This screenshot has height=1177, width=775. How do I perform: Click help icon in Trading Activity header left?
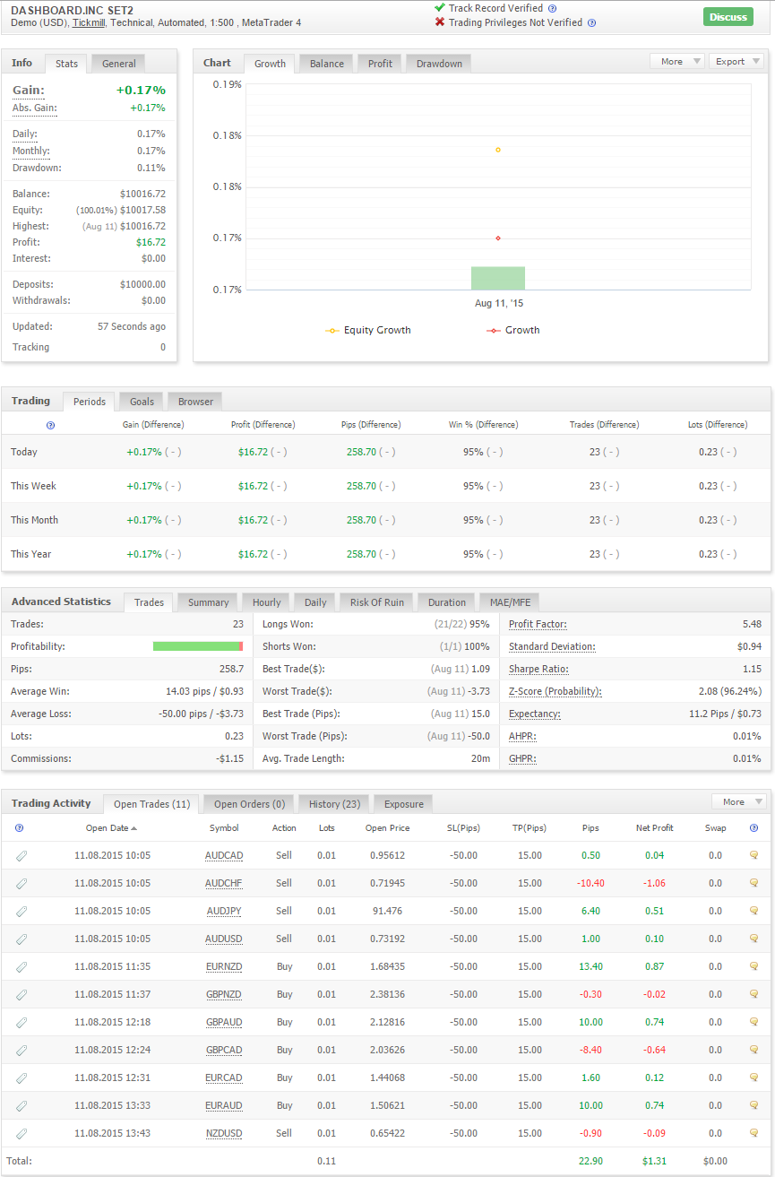[20, 828]
